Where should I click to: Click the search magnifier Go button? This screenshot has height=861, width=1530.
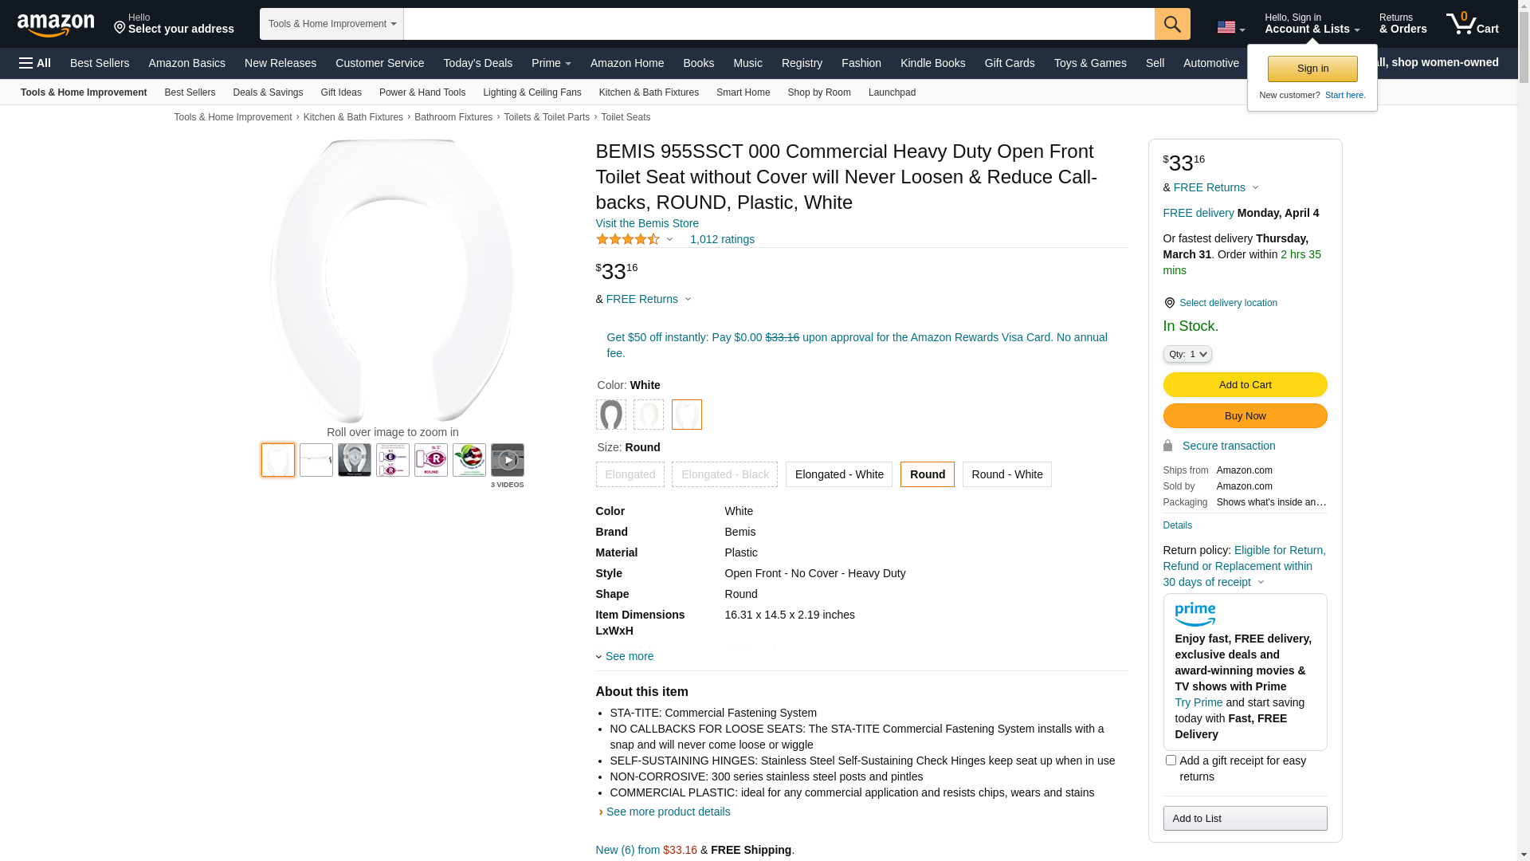pyautogui.click(x=1172, y=24)
